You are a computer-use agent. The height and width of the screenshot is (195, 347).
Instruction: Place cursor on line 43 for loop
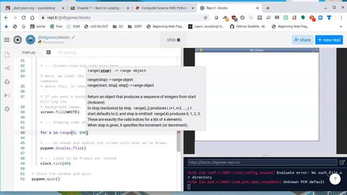click(64, 133)
